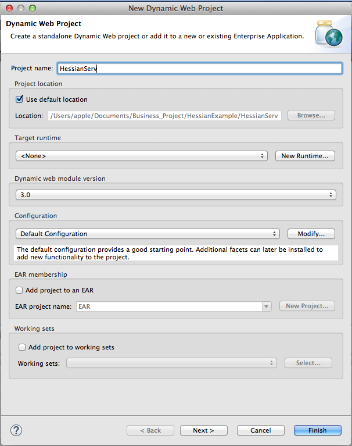Open the Working sets dropdown

(171, 363)
